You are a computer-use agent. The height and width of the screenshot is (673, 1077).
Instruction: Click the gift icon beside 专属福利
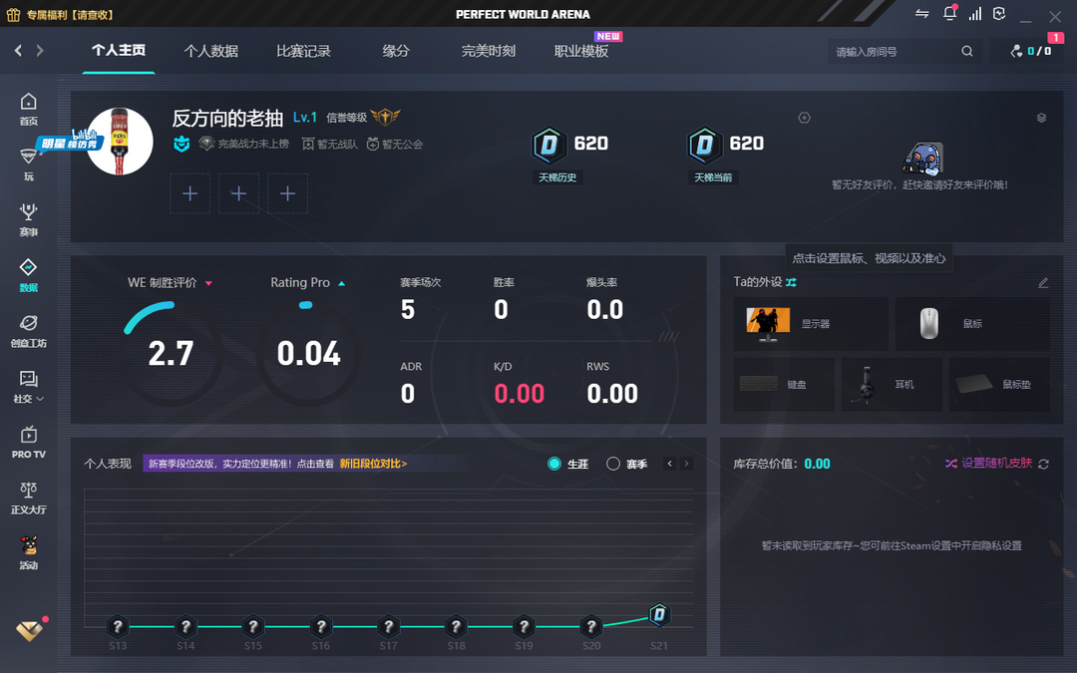pyautogui.click(x=13, y=14)
